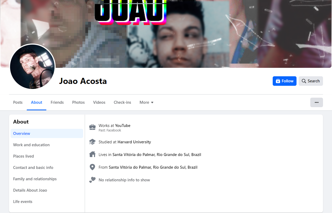Select Overview in About sidebar

(x=47, y=134)
